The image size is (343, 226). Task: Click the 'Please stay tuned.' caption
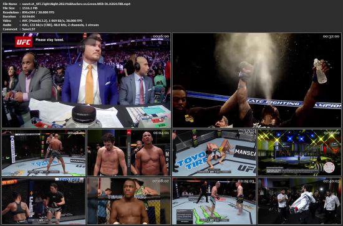[x=49, y=40]
